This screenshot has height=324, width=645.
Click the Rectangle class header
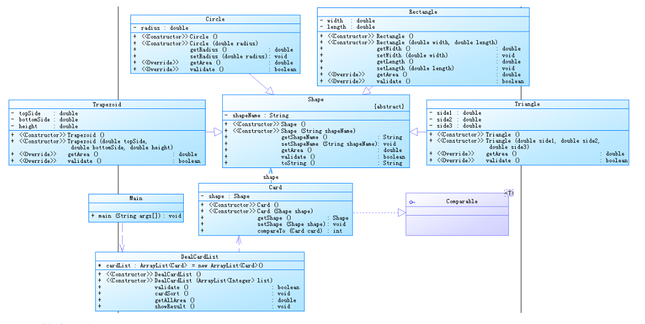pyautogui.click(x=423, y=12)
